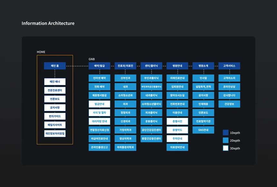Viewport: 277px width, 187px height.
Task: Click the 인터넷 예약 box
Action: point(100,78)
